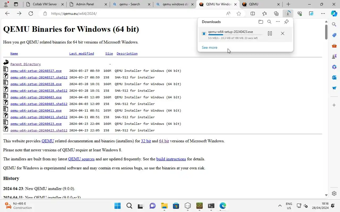
Task: Show hidden tray icons chevron
Action: tap(280, 206)
